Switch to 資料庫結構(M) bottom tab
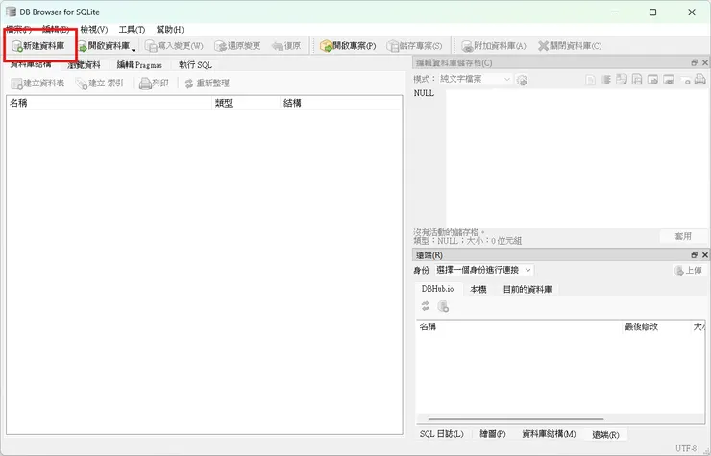This screenshot has width=711, height=456. (549, 434)
